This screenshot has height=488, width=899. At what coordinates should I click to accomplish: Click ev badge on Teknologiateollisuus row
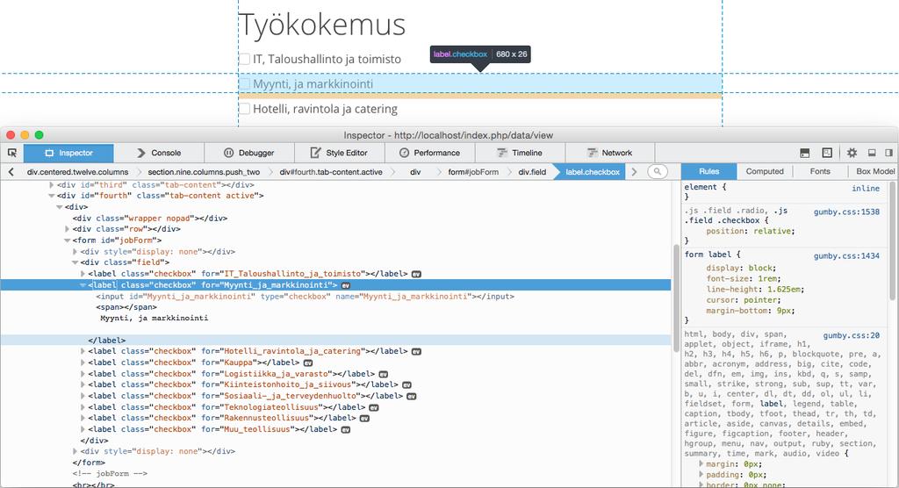pos(374,408)
